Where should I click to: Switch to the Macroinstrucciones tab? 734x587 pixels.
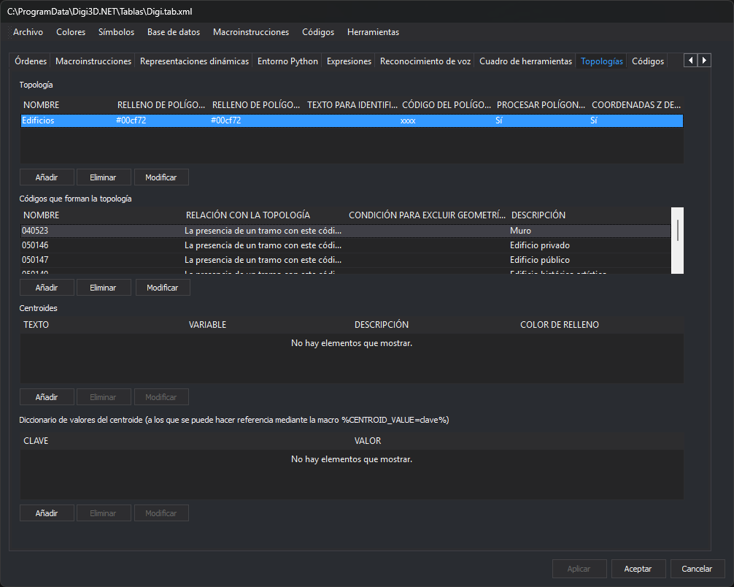pyautogui.click(x=93, y=61)
